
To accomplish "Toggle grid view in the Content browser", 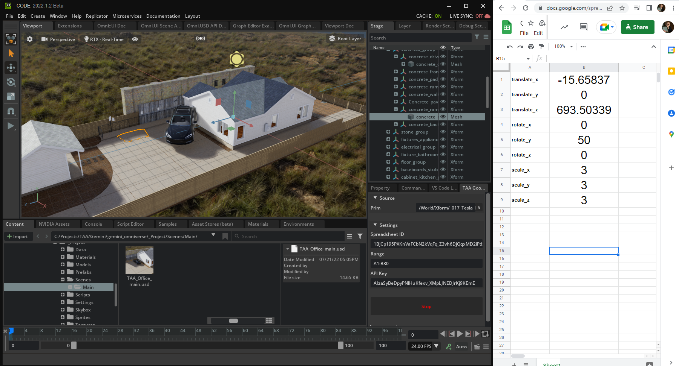I will 269,320.
